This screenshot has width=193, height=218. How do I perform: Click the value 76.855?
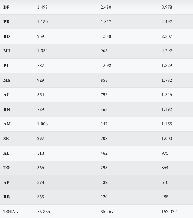pos(44,212)
